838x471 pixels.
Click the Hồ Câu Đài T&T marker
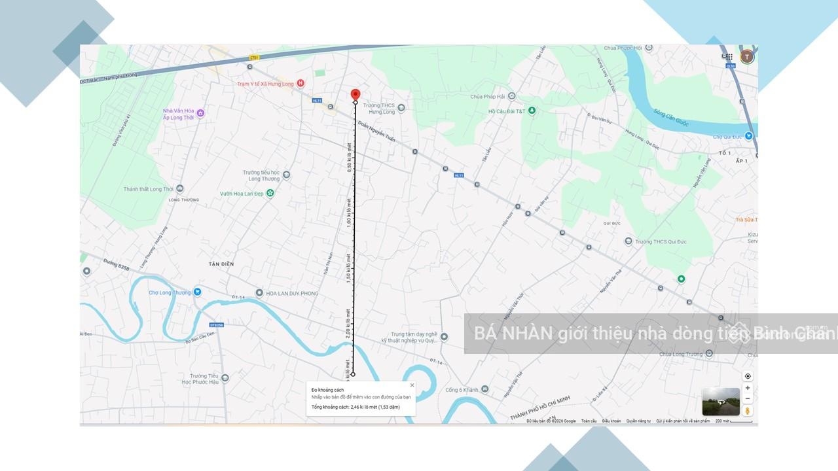(x=532, y=111)
